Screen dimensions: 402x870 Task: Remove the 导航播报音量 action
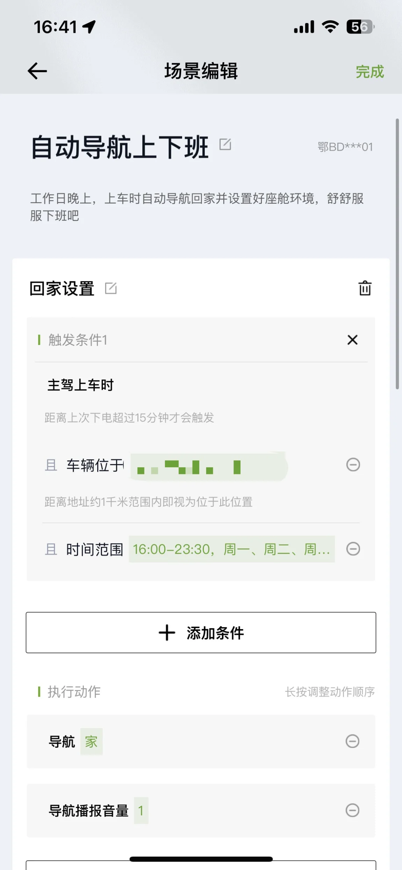tap(352, 810)
